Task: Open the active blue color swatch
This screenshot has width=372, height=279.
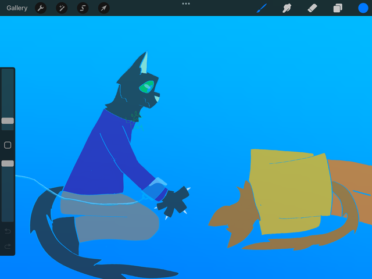Action: [x=363, y=8]
